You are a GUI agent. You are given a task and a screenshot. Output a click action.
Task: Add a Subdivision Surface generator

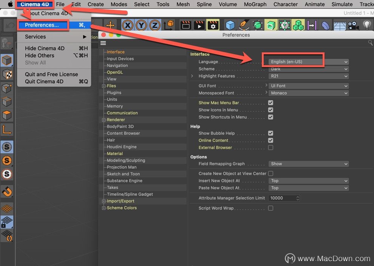(257, 25)
